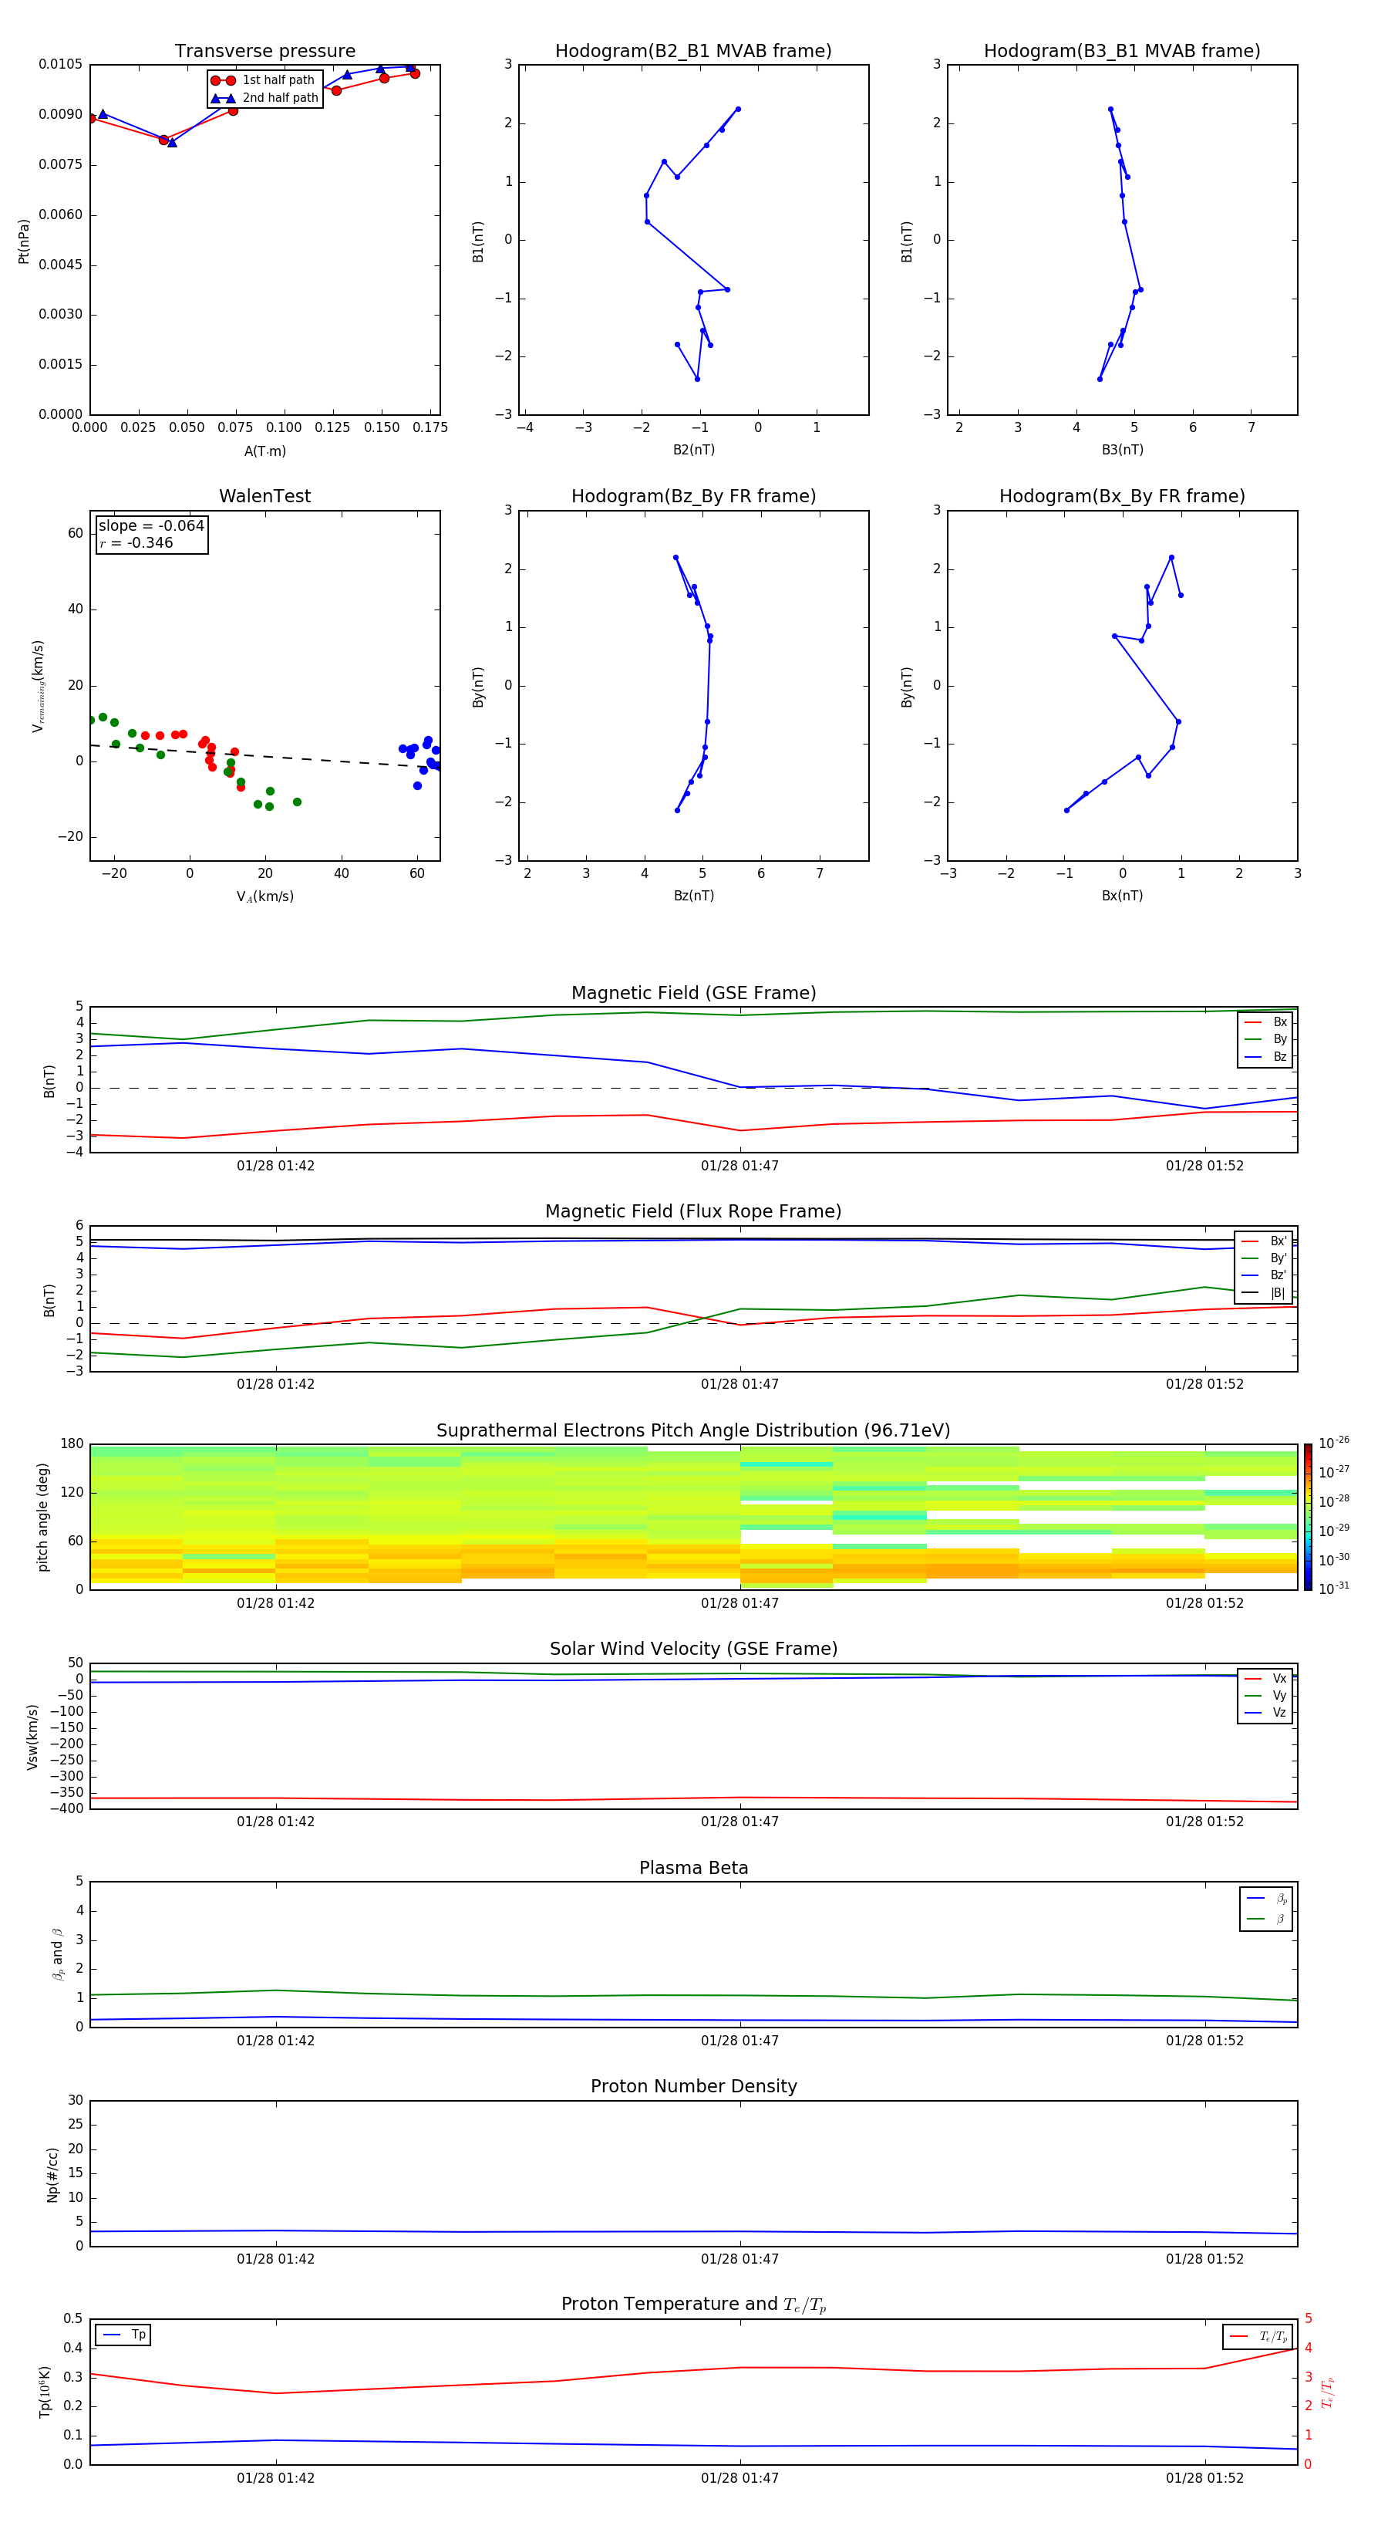Click the "pitch angle (deg)" axis label

click(x=42, y=1517)
